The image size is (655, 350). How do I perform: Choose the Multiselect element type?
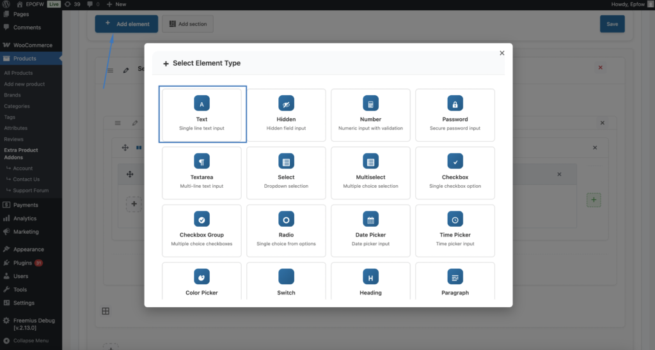pyautogui.click(x=370, y=172)
